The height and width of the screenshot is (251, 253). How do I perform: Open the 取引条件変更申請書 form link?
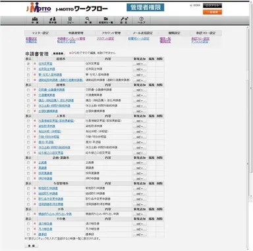pyautogui.click(x=51, y=199)
